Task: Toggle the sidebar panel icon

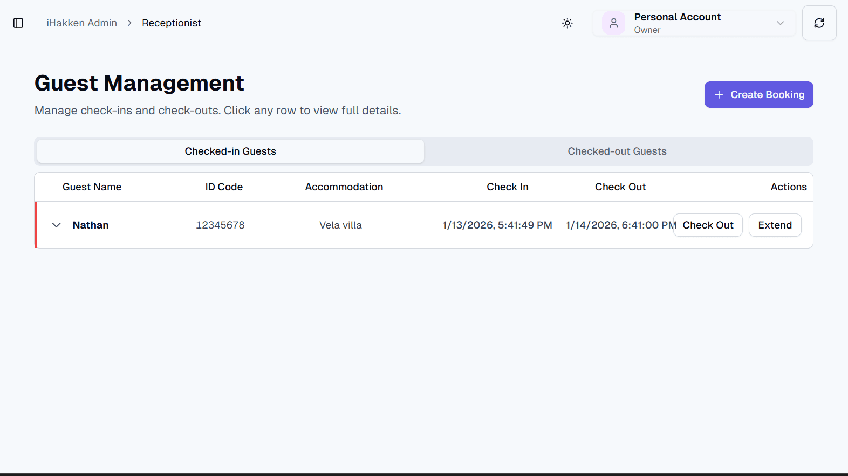Action: 18,23
